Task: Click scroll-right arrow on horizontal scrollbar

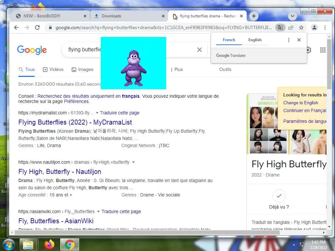Action: (x=324, y=232)
